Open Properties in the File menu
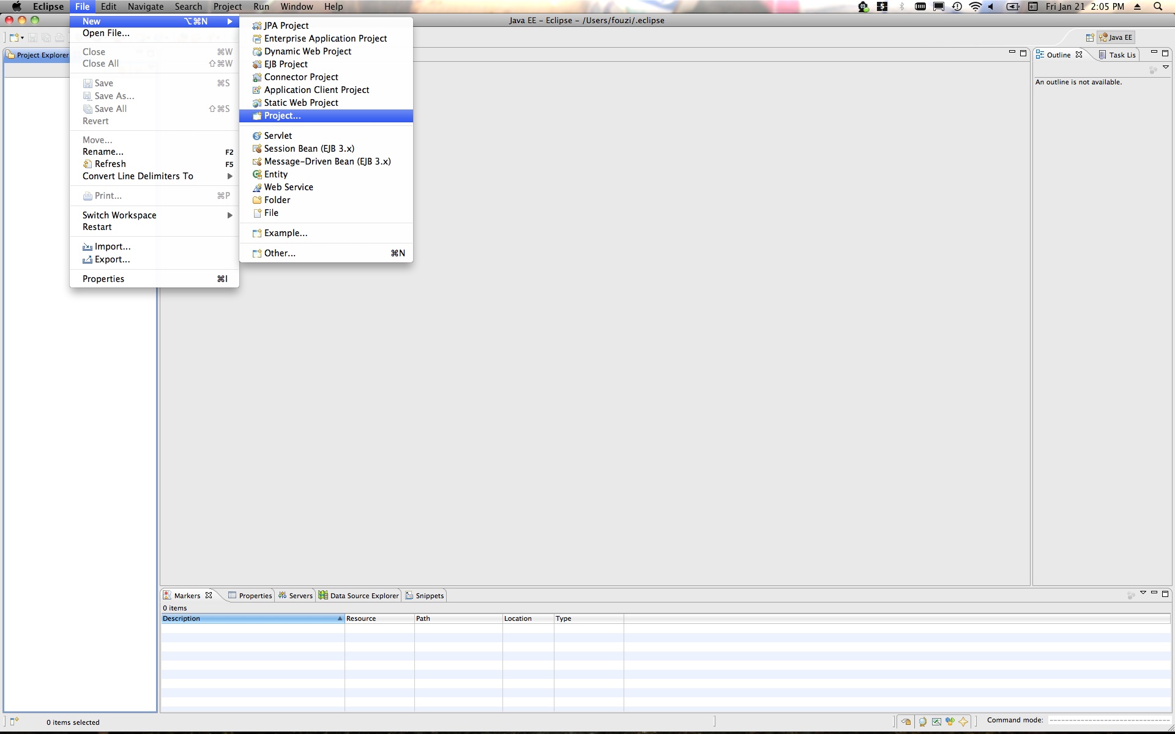The width and height of the screenshot is (1175, 734). (x=154, y=279)
